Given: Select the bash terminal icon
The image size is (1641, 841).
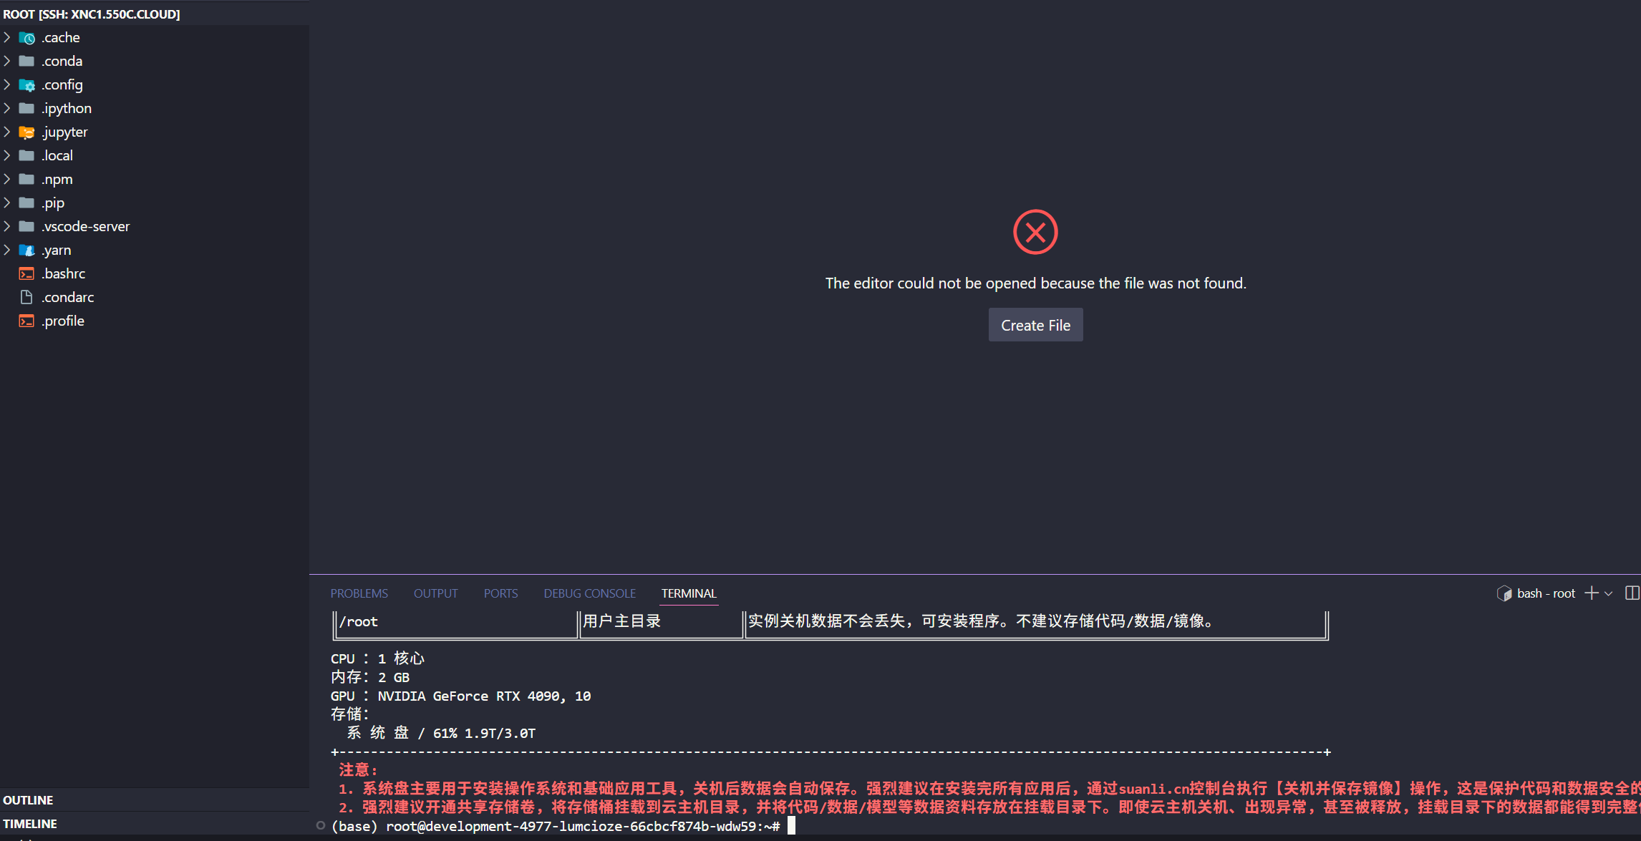Looking at the screenshot, I should pos(1504,593).
